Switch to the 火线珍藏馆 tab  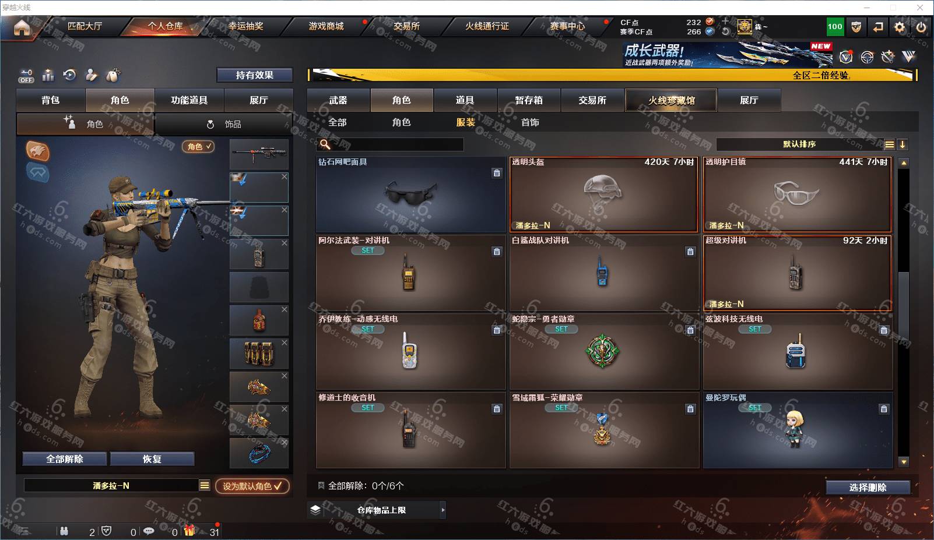671,100
